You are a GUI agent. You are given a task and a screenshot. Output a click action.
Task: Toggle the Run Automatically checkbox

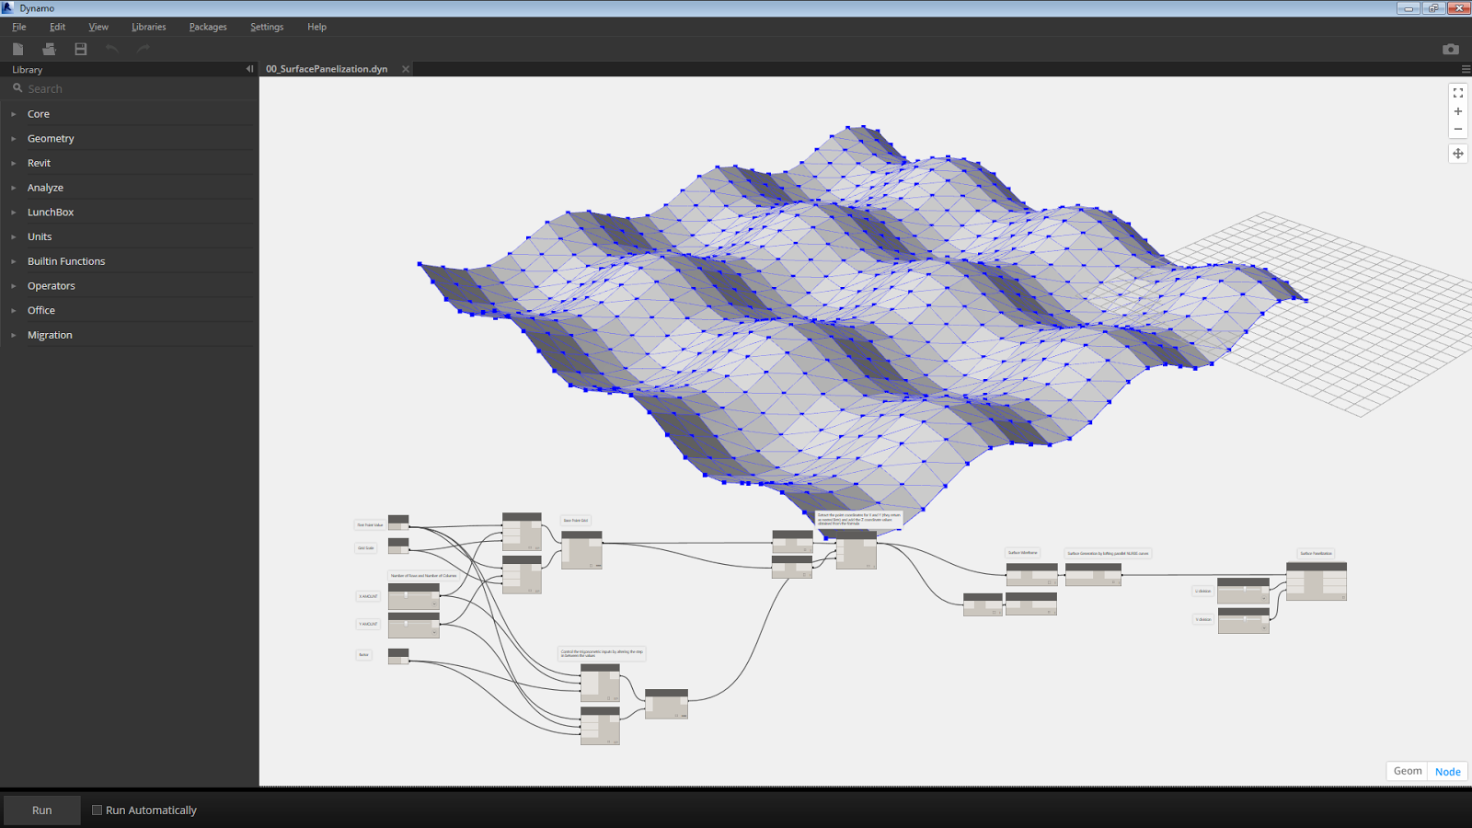coord(97,811)
